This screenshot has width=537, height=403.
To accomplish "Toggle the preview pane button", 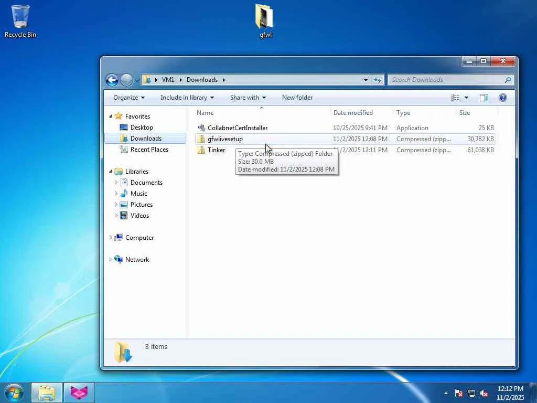I will tap(484, 98).
